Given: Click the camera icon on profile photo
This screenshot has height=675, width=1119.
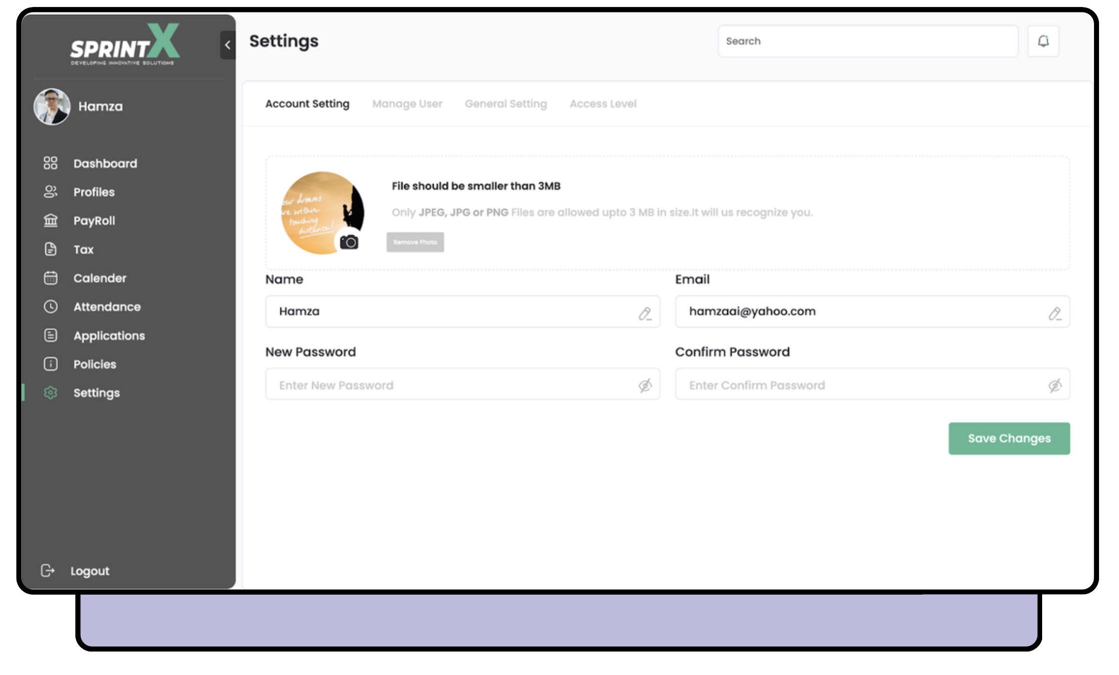Looking at the screenshot, I should 349,243.
